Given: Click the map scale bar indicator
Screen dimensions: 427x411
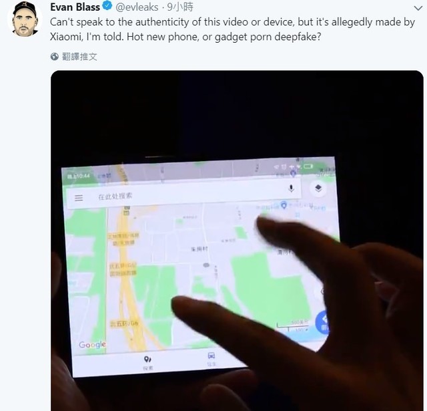Looking at the screenshot, I should (x=292, y=325).
